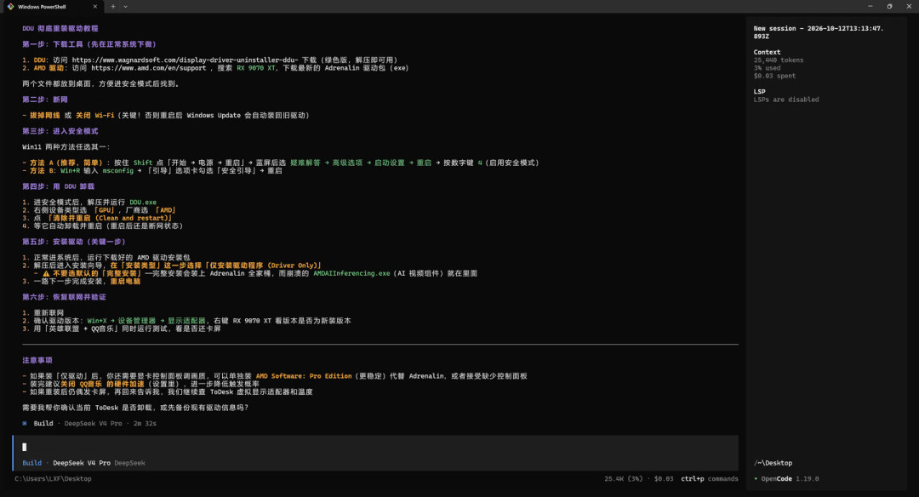
Task: Minimize the terminal window
Action: pos(870,7)
